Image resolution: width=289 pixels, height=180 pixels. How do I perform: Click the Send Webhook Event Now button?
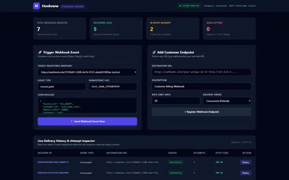click(87, 121)
